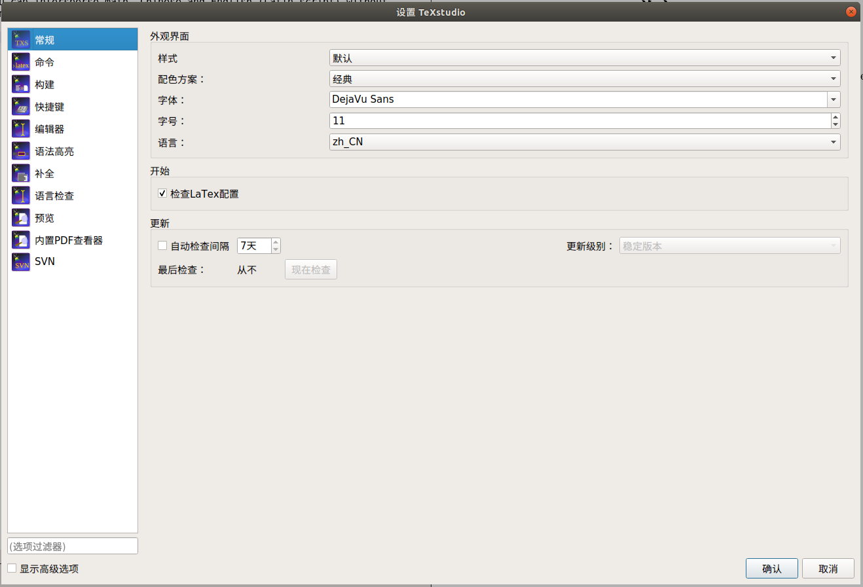Image resolution: width=863 pixels, height=587 pixels.
Task: Click the 取消 button
Action: click(x=828, y=569)
